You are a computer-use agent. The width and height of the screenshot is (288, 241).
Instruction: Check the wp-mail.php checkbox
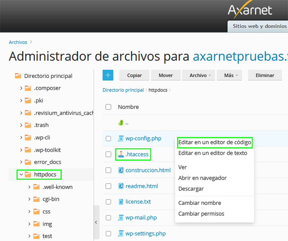pos(108,218)
